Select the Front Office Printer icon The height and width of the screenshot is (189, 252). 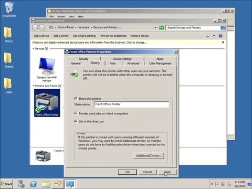tap(47, 103)
